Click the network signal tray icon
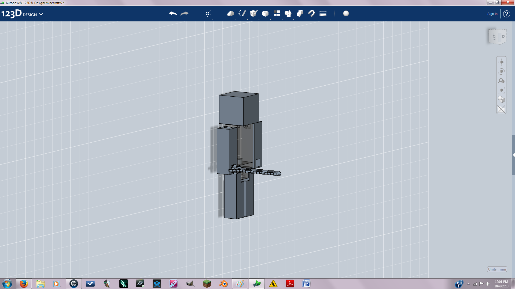The width and height of the screenshot is (515, 289). (x=475, y=284)
